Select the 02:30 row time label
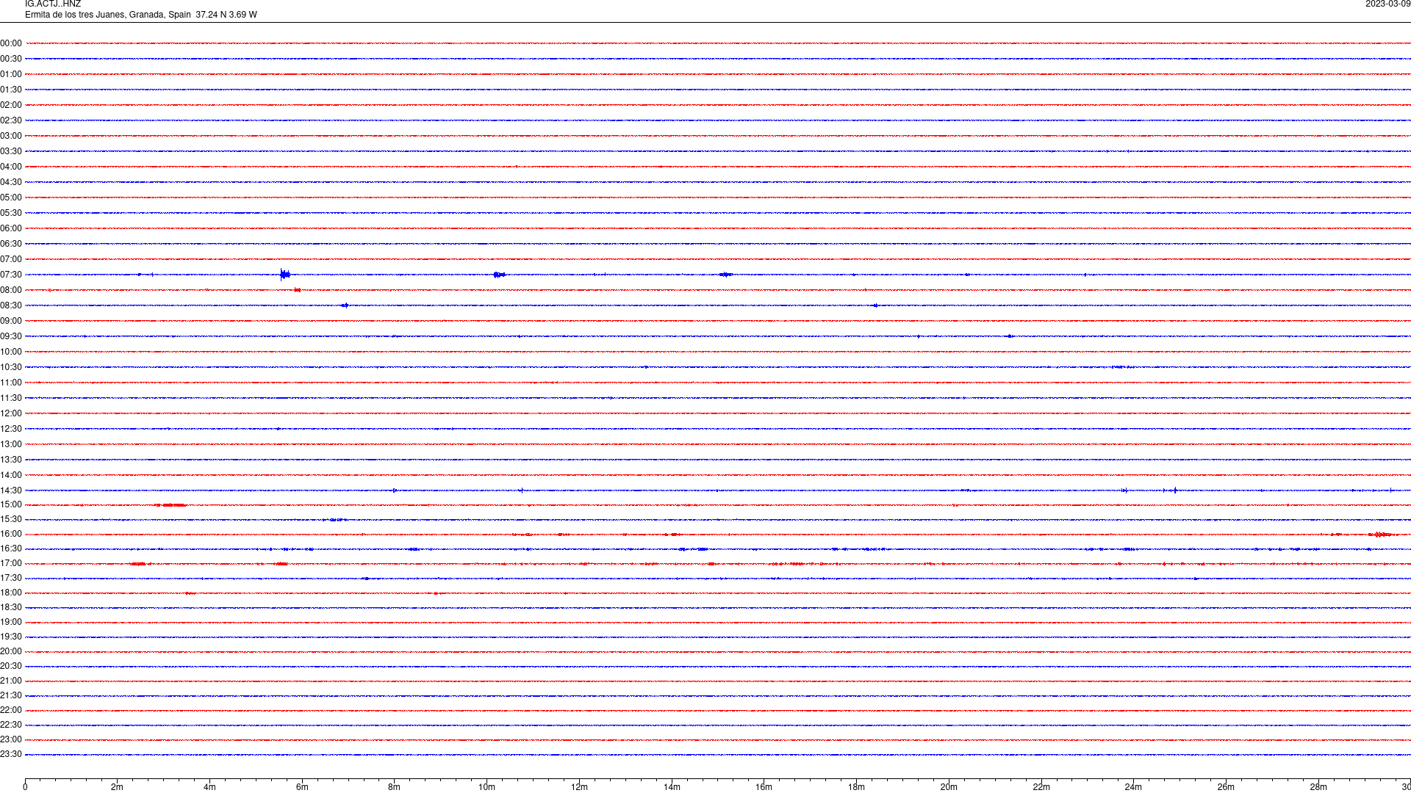This screenshot has width=1411, height=793. tap(11, 120)
